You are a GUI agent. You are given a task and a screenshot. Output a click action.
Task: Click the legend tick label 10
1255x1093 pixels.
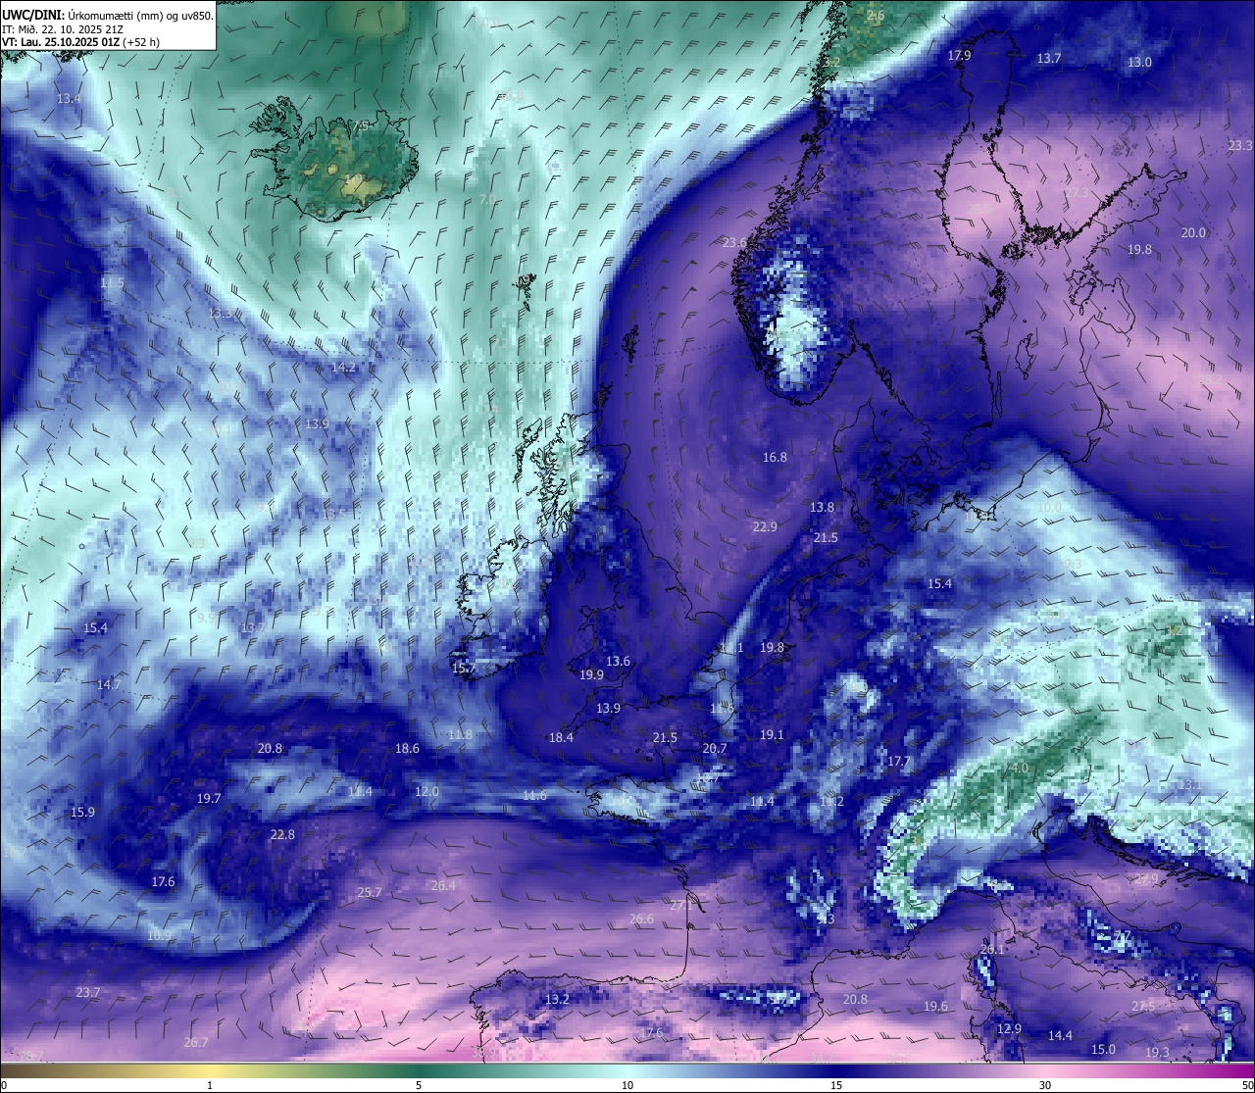627,1085
